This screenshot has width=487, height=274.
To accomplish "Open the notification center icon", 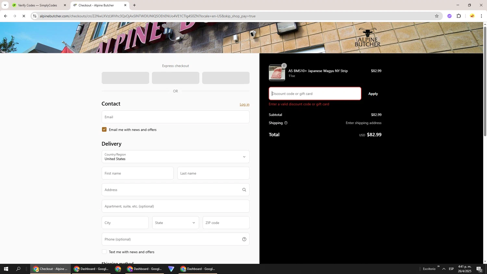I will [479, 269].
